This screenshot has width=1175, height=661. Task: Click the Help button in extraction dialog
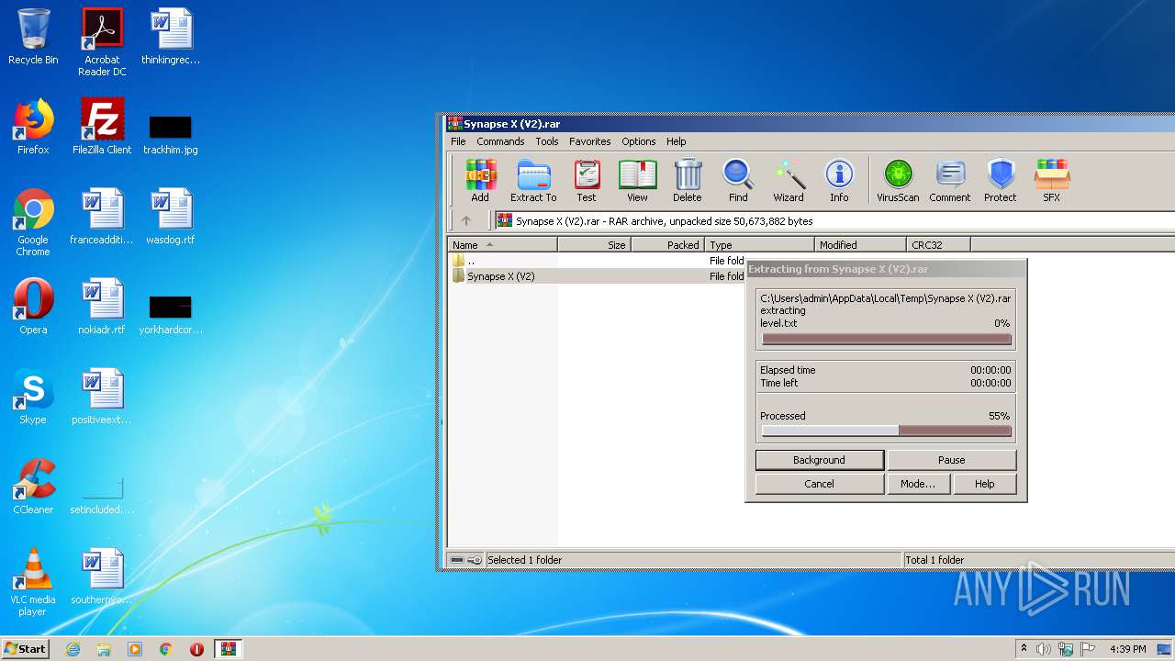point(984,484)
